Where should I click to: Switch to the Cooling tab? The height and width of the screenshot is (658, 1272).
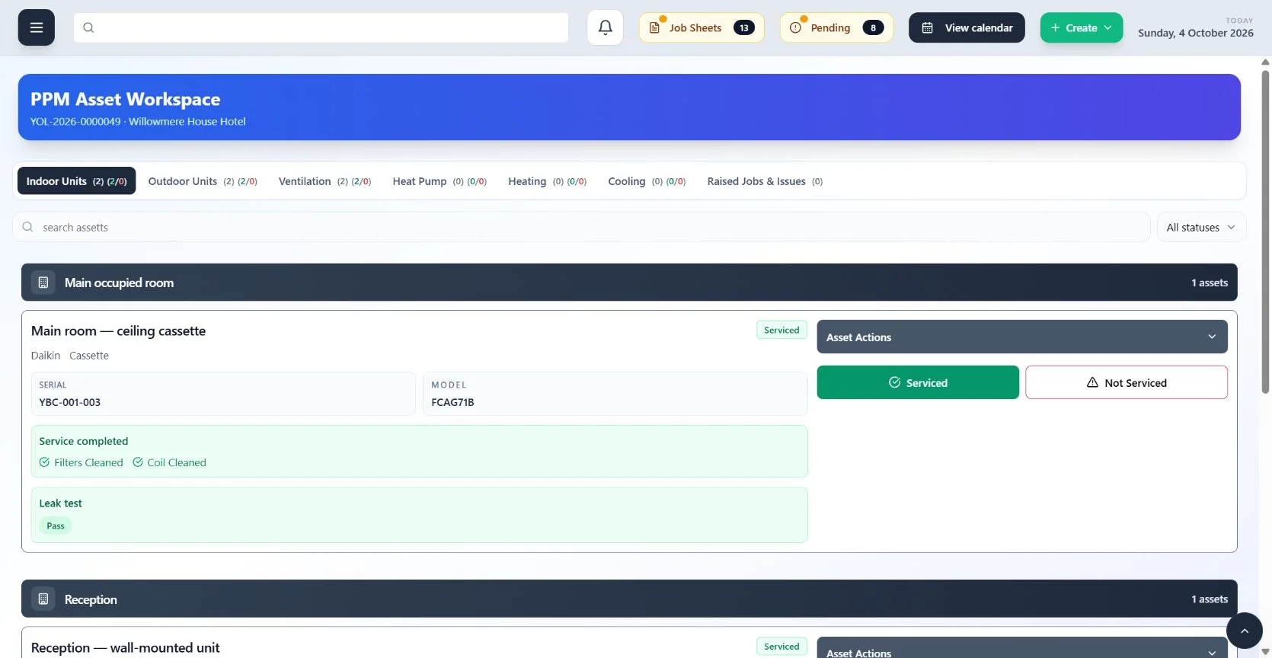pyautogui.click(x=647, y=181)
